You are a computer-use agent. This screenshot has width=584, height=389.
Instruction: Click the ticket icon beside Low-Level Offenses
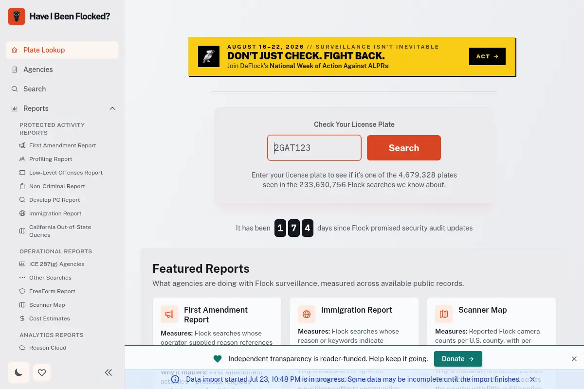(x=22, y=173)
